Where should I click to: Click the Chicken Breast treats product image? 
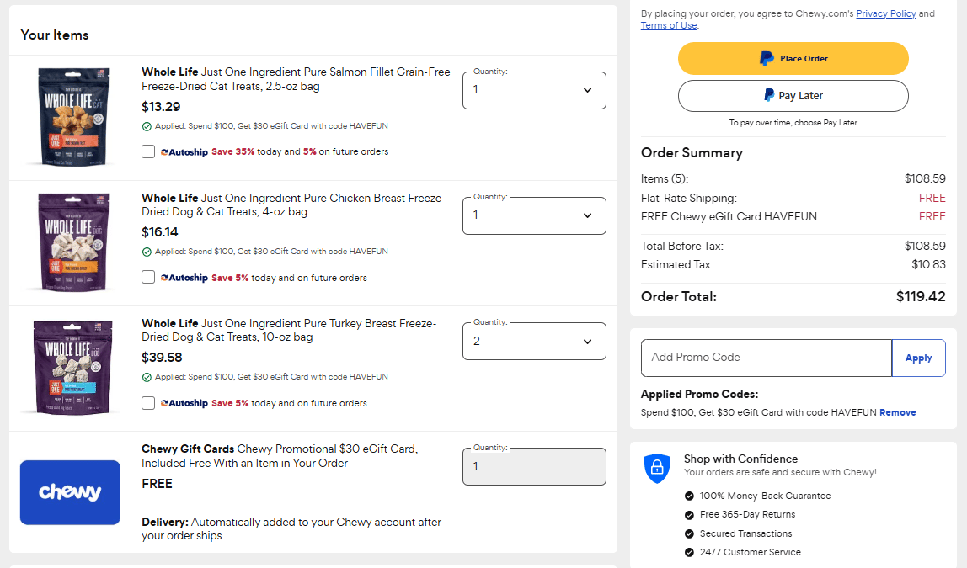pos(71,242)
